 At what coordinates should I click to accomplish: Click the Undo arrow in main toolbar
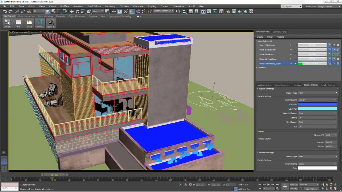coord(5,11)
